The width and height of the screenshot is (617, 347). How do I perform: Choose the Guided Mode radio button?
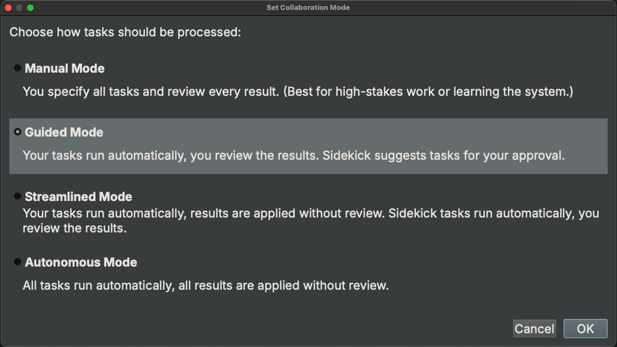click(18, 132)
